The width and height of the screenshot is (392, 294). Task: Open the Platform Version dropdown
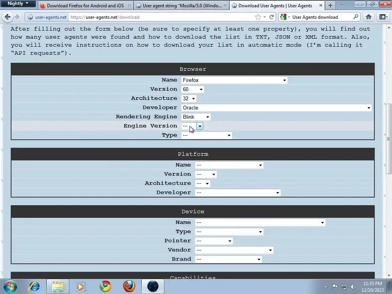(x=206, y=174)
